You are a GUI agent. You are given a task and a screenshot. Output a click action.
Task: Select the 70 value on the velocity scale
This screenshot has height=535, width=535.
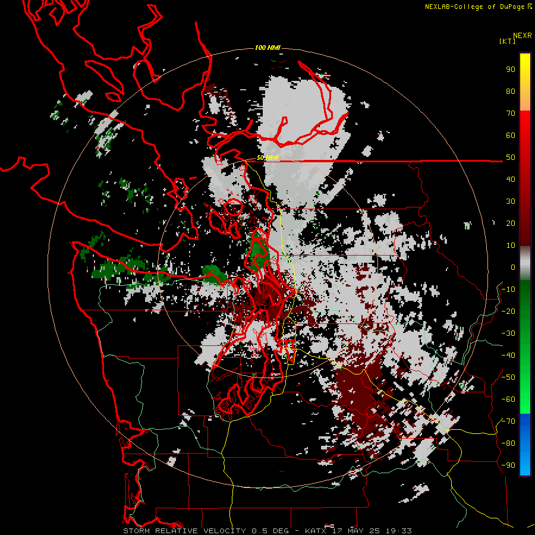pos(511,114)
